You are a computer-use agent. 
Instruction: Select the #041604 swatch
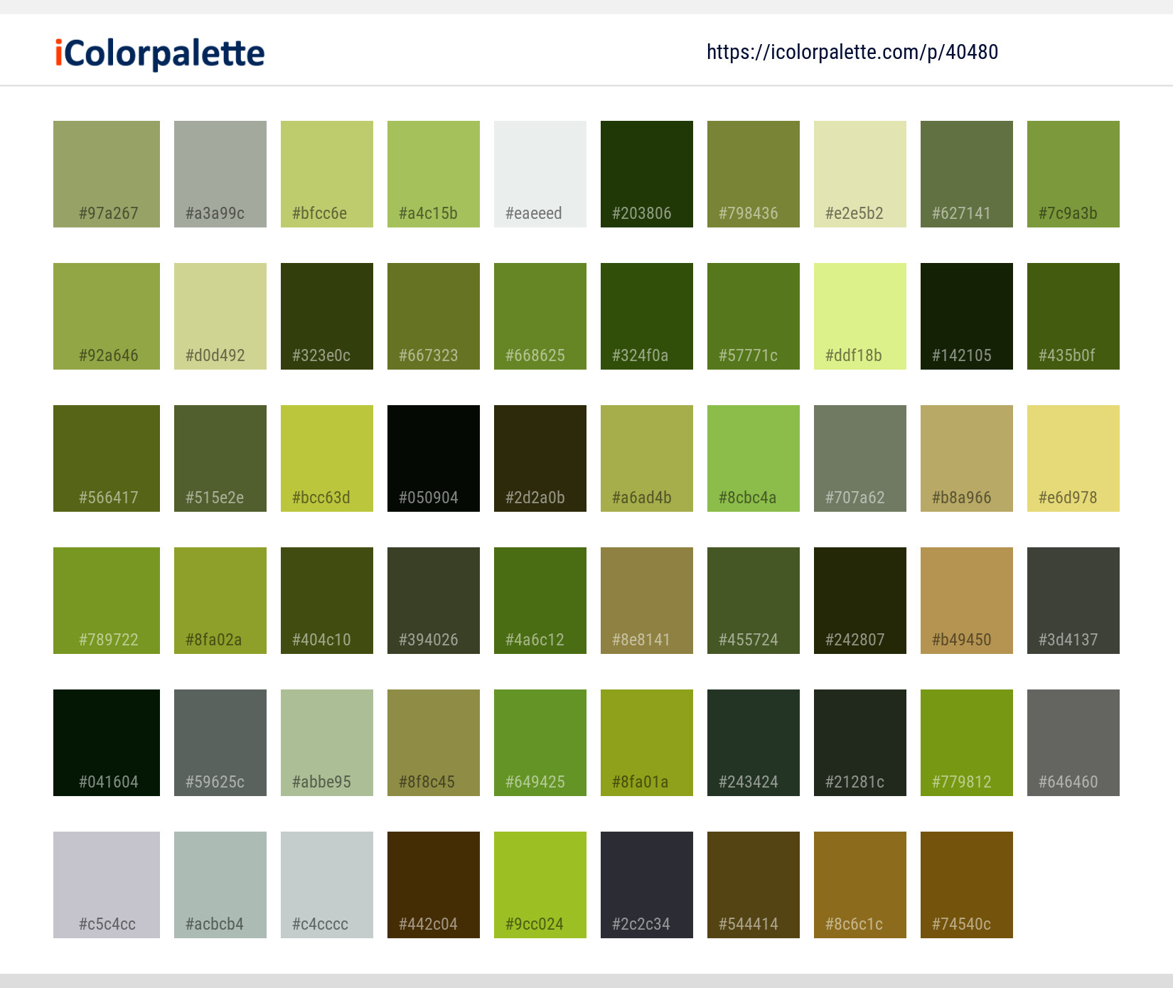tap(107, 743)
